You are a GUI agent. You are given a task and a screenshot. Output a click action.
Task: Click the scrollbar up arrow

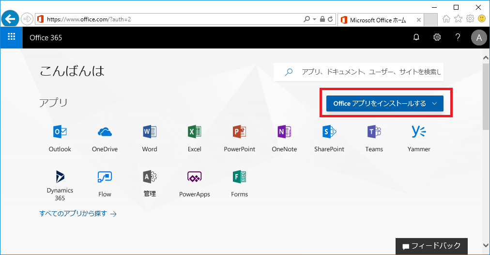pos(486,58)
